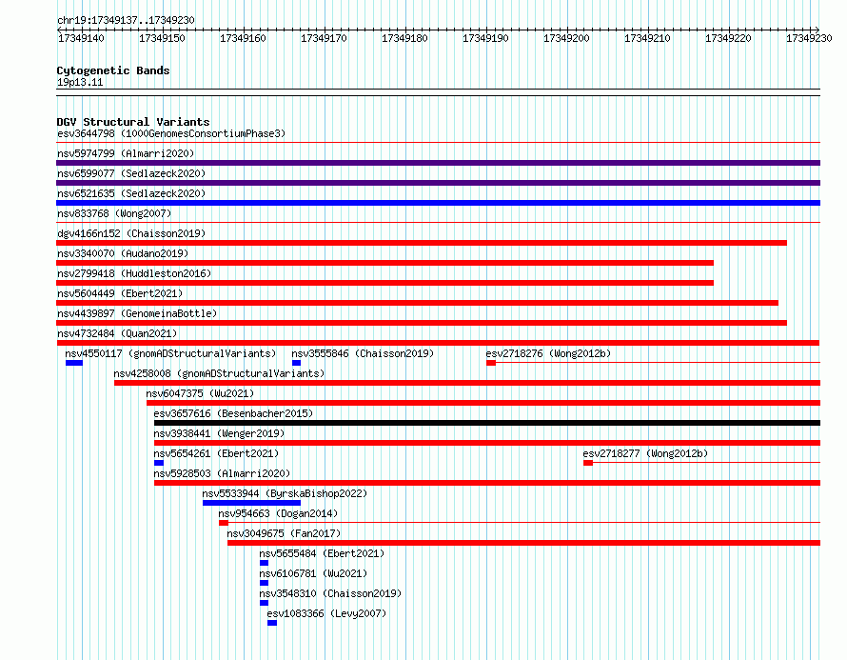
Task: Select the dgv4166n152 (Chaisson2019) variant label
Action: point(131,233)
